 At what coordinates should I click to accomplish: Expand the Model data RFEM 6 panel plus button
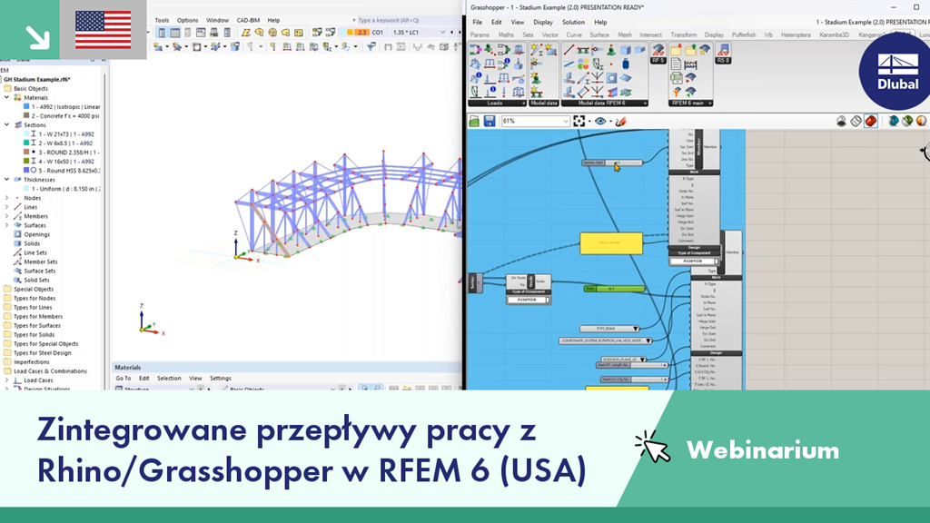coord(645,104)
